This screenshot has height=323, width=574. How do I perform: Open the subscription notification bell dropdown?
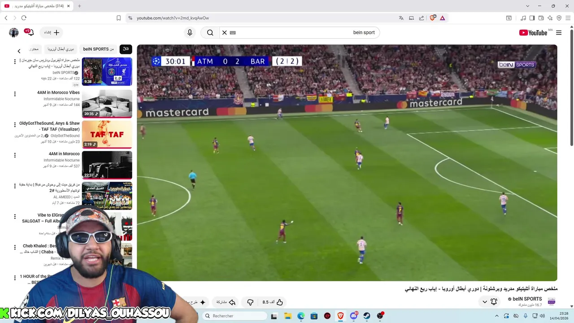click(489, 301)
